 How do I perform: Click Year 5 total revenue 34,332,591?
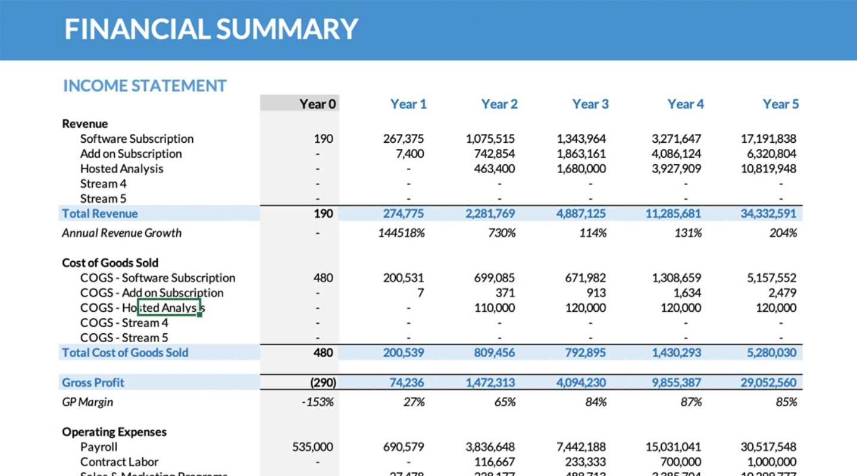pyautogui.click(x=768, y=214)
